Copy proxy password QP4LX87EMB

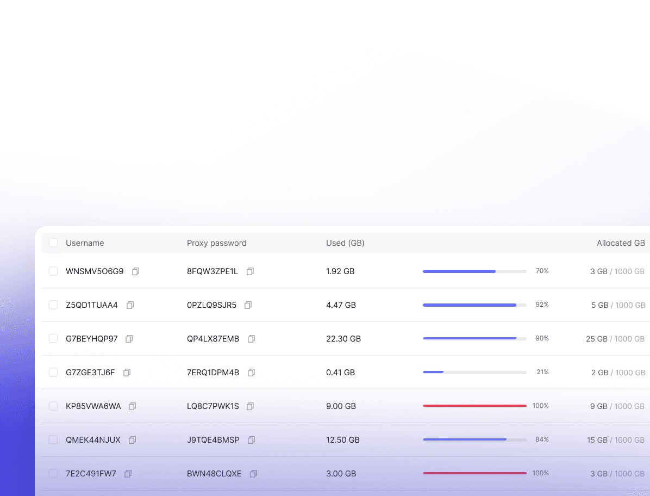(251, 339)
